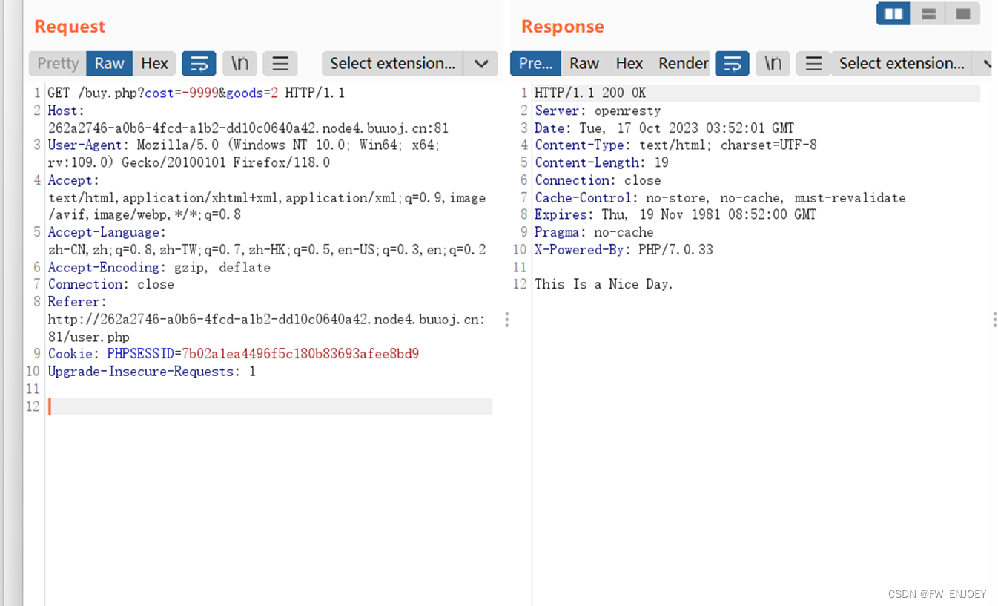Screen dimensions: 998x606
Task: Toggle non-printable characters in Response panel
Action: [773, 63]
